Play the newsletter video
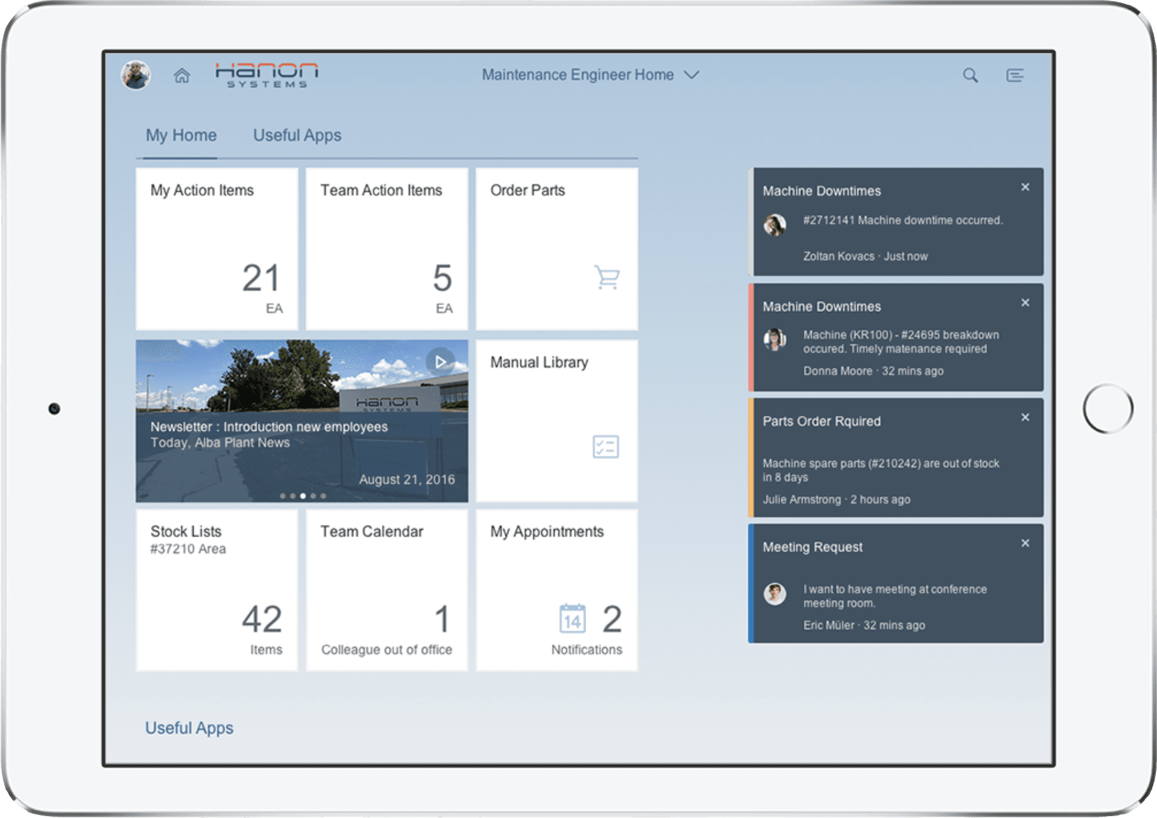This screenshot has width=1157, height=818. point(440,362)
